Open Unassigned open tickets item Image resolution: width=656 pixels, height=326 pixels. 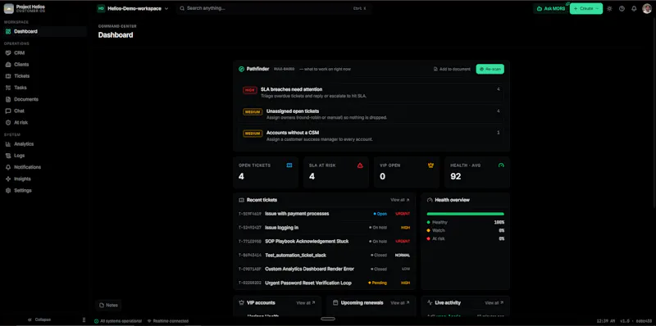(x=371, y=114)
